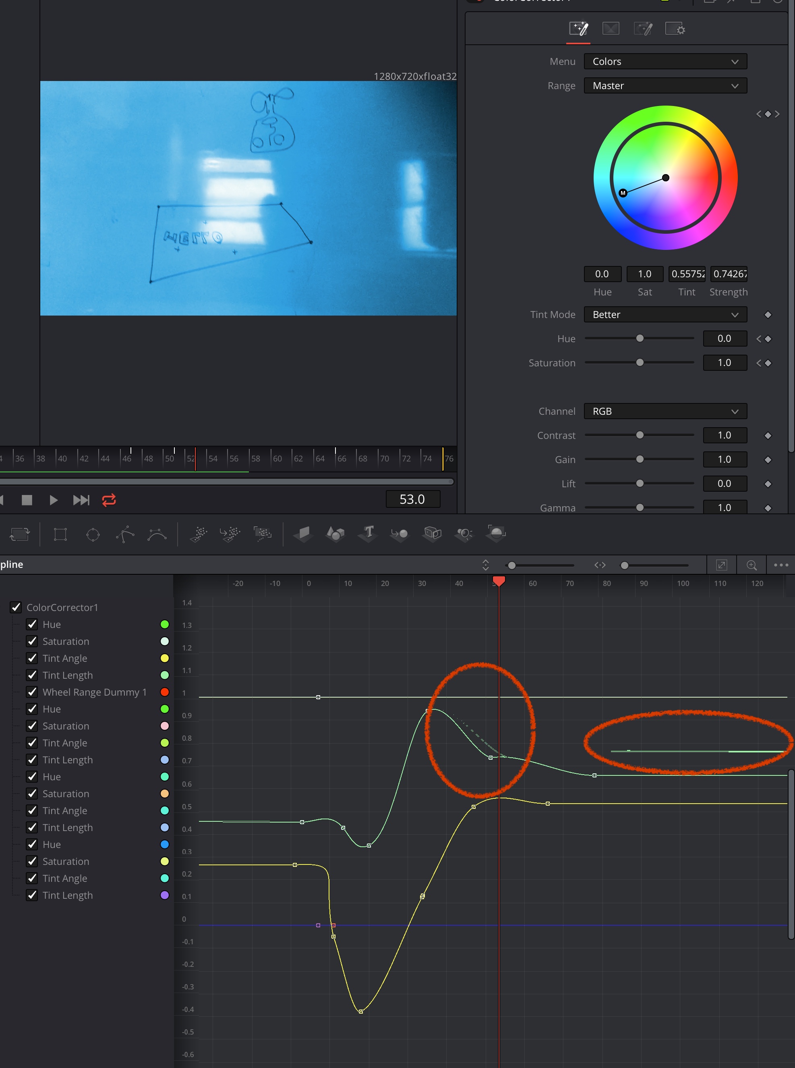
Task: Click frame 60 on the time ruler
Action: (277, 458)
